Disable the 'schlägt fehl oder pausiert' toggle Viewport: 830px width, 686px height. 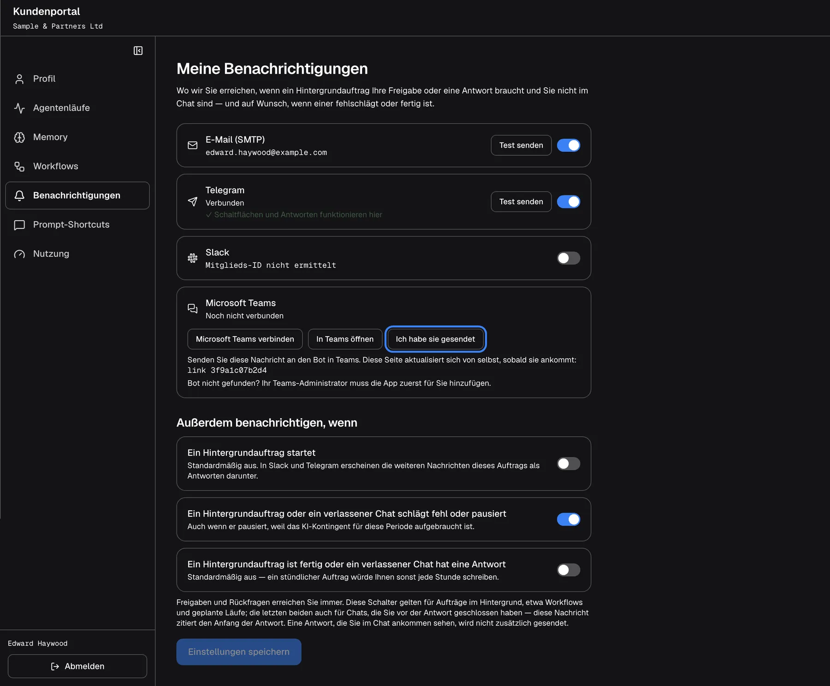pos(569,519)
